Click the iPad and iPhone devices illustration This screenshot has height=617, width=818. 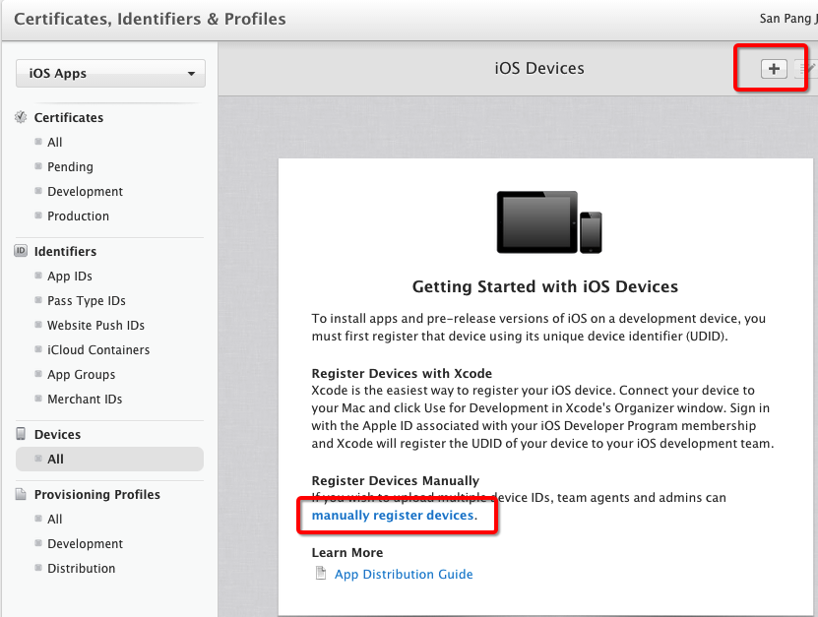click(549, 222)
